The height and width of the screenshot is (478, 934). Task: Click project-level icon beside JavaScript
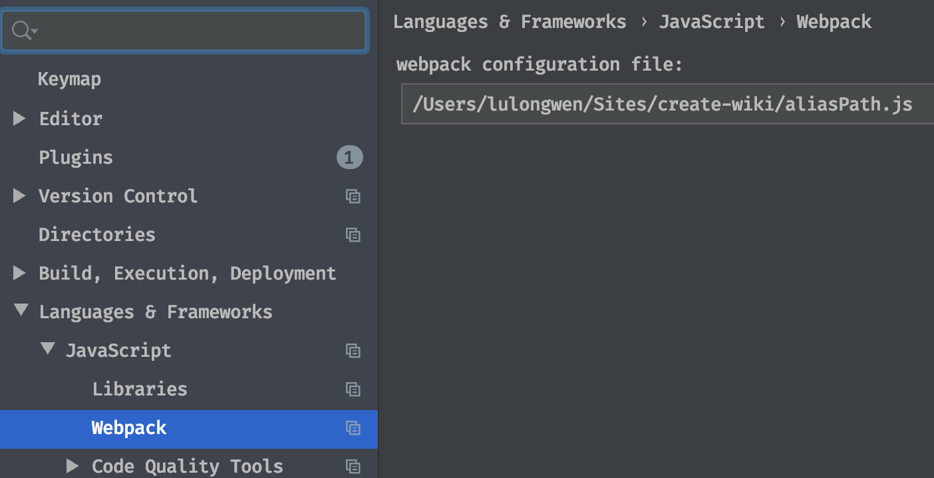(x=353, y=351)
